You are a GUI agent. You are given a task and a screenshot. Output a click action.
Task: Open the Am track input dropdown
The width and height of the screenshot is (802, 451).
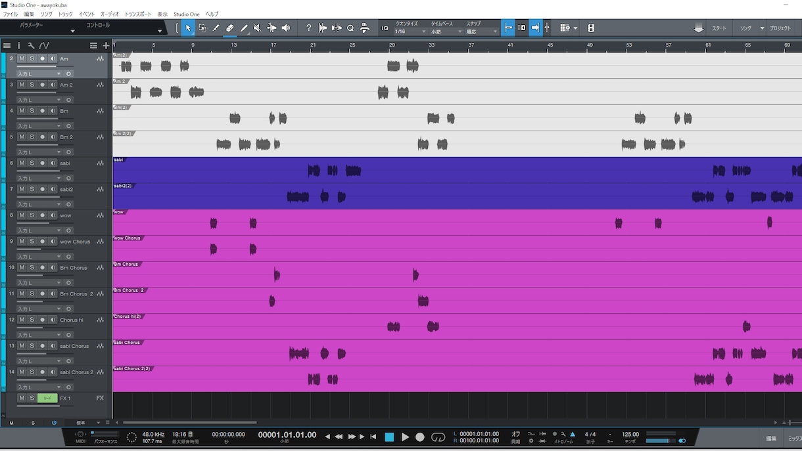(x=39, y=74)
